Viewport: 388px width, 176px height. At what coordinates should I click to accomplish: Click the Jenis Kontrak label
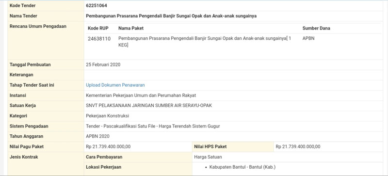[24, 157]
